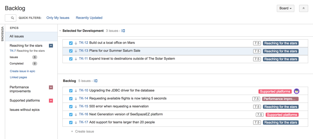The width and height of the screenshot is (313, 139).
Task: Toggle the TK-10 issue type checkbox
Action: [x=71, y=91]
